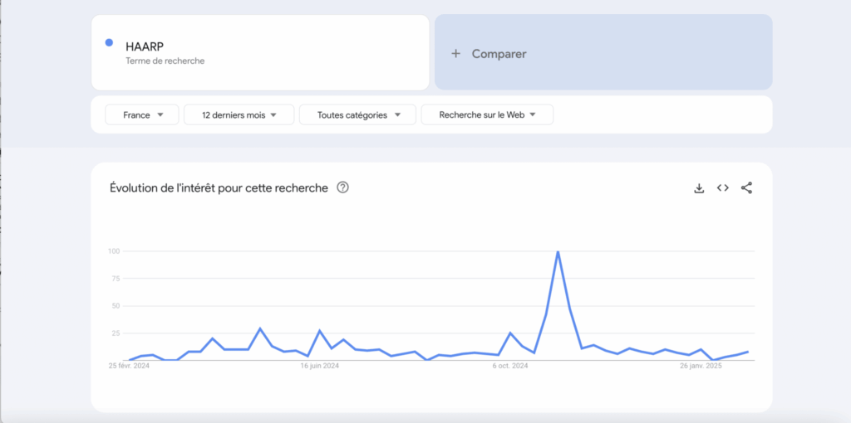
Task: Click the chart peak at value 100
Action: [558, 251]
